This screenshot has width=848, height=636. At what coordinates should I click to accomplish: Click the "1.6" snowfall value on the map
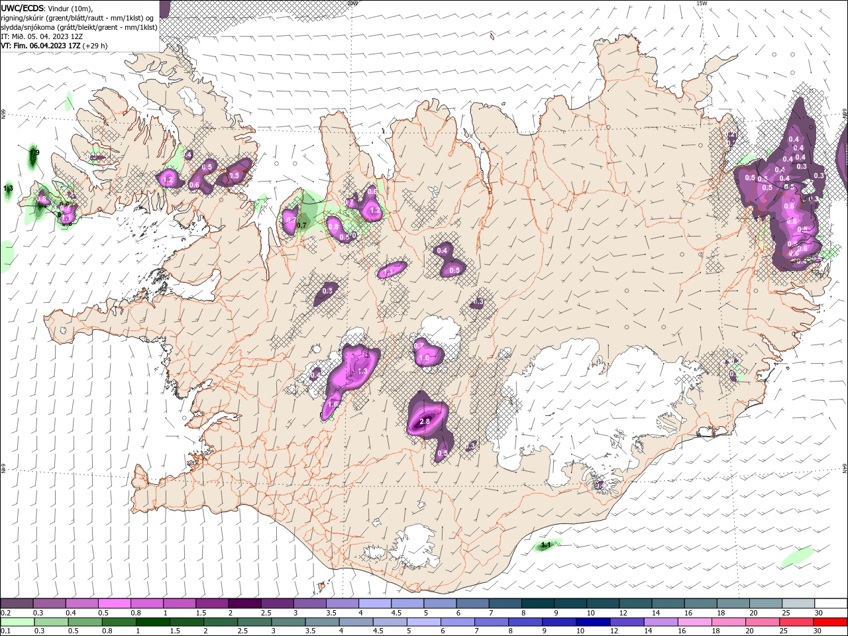[x=333, y=404]
